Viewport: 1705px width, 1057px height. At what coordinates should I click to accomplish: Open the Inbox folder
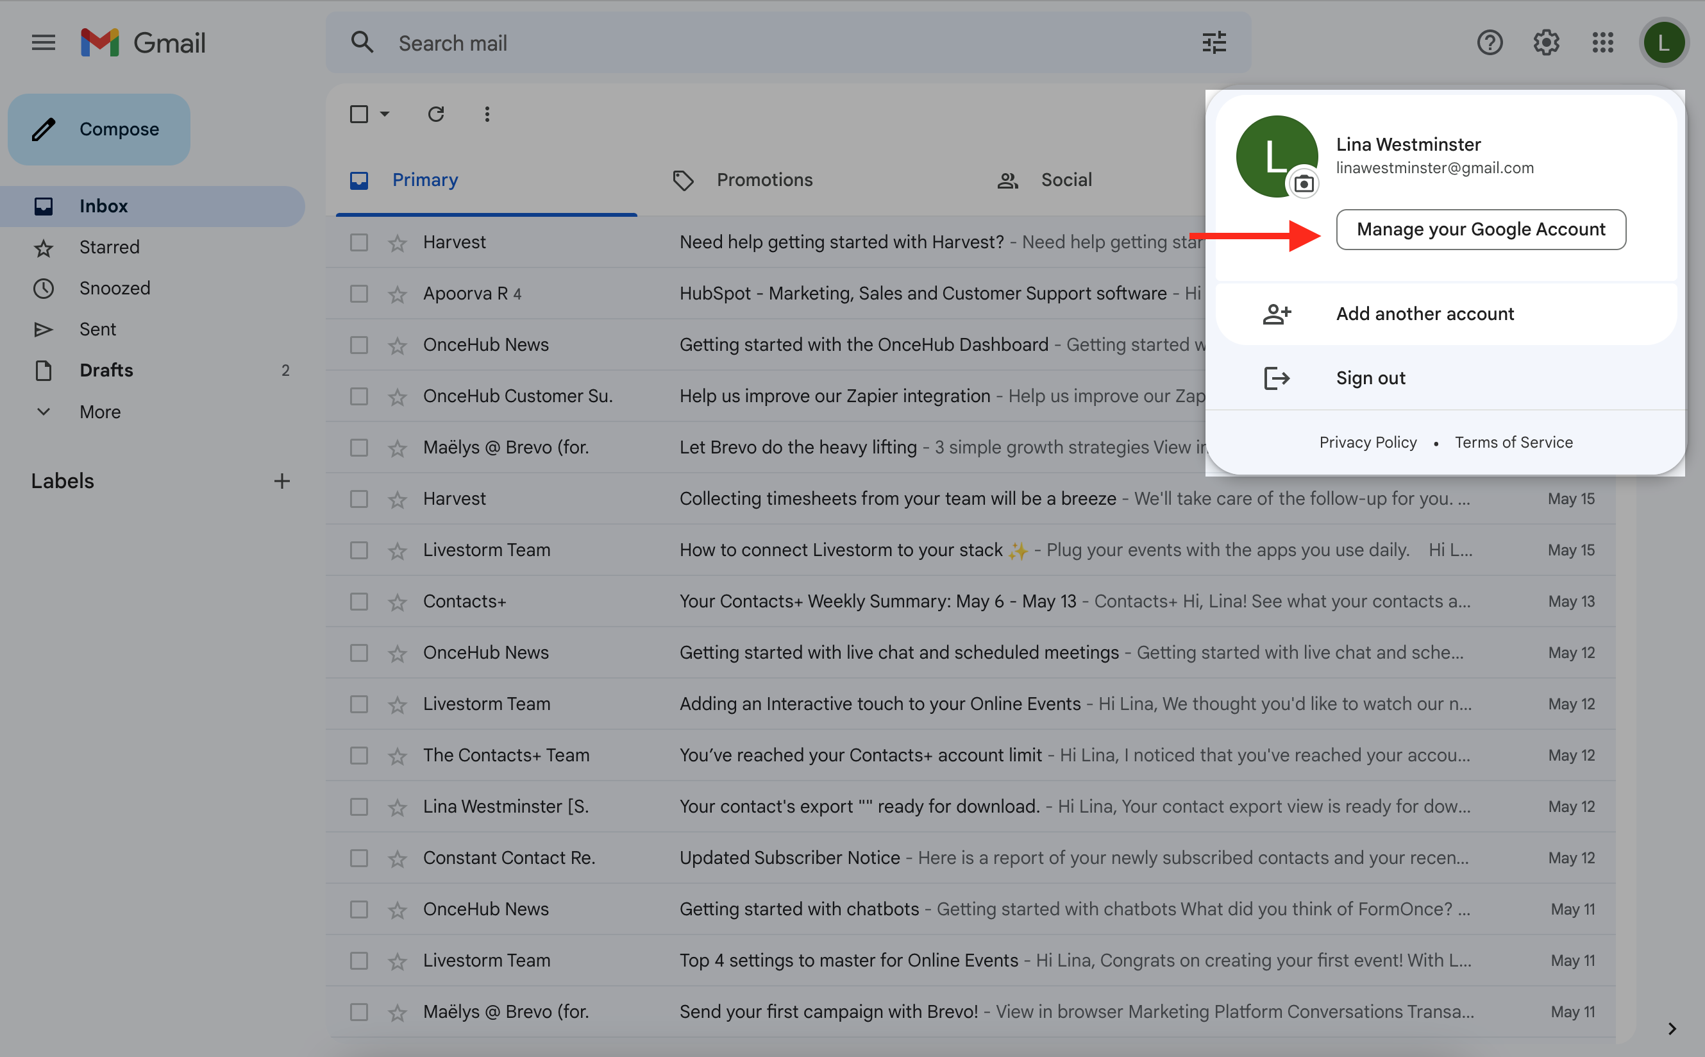153,207
